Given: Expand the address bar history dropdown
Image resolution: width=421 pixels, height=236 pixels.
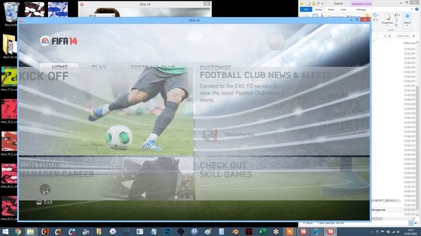Looking at the screenshot, I should pos(385,36).
